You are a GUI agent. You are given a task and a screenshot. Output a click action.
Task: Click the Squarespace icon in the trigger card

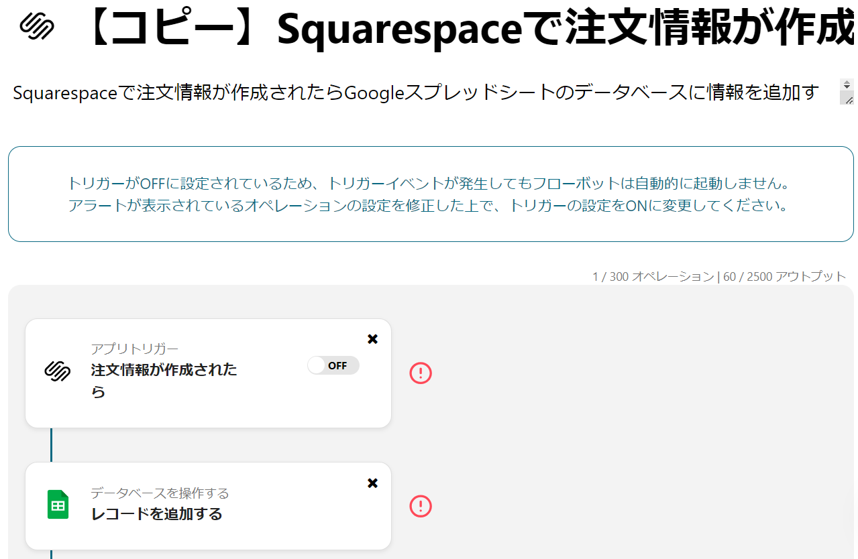tap(58, 371)
